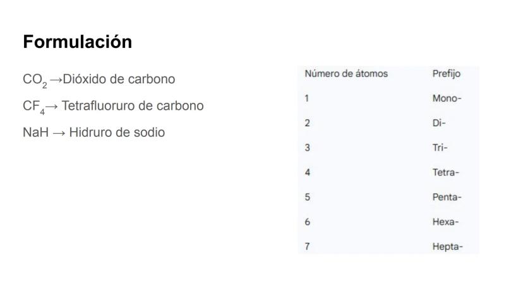Click the Prefijo column header
The image size is (523, 294).
coord(446,74)
